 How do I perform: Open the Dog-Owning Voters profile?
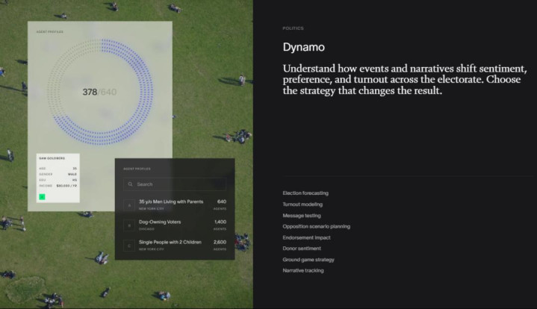coord(160,222)
